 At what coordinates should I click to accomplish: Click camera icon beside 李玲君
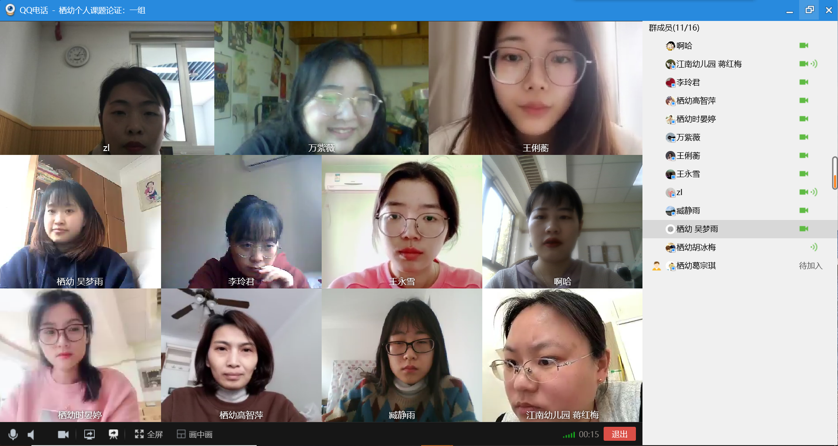coord(804,82)
